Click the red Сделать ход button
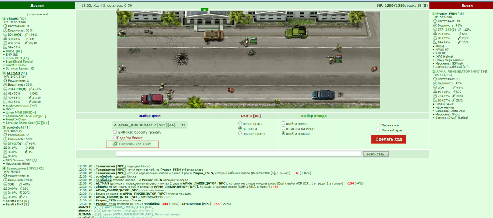This screenshot has height=218, width=493. 389,139
